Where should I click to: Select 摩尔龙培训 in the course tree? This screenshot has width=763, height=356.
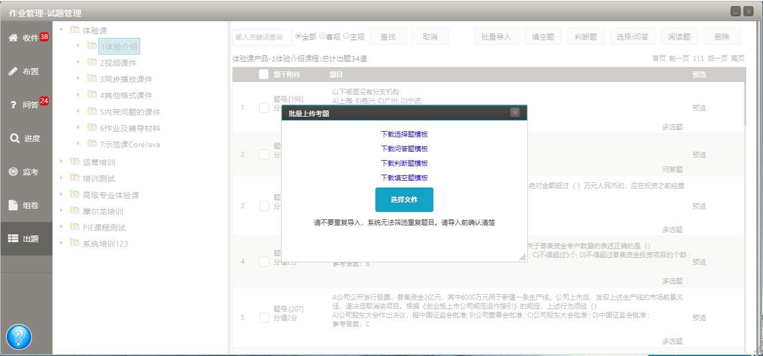103,211
